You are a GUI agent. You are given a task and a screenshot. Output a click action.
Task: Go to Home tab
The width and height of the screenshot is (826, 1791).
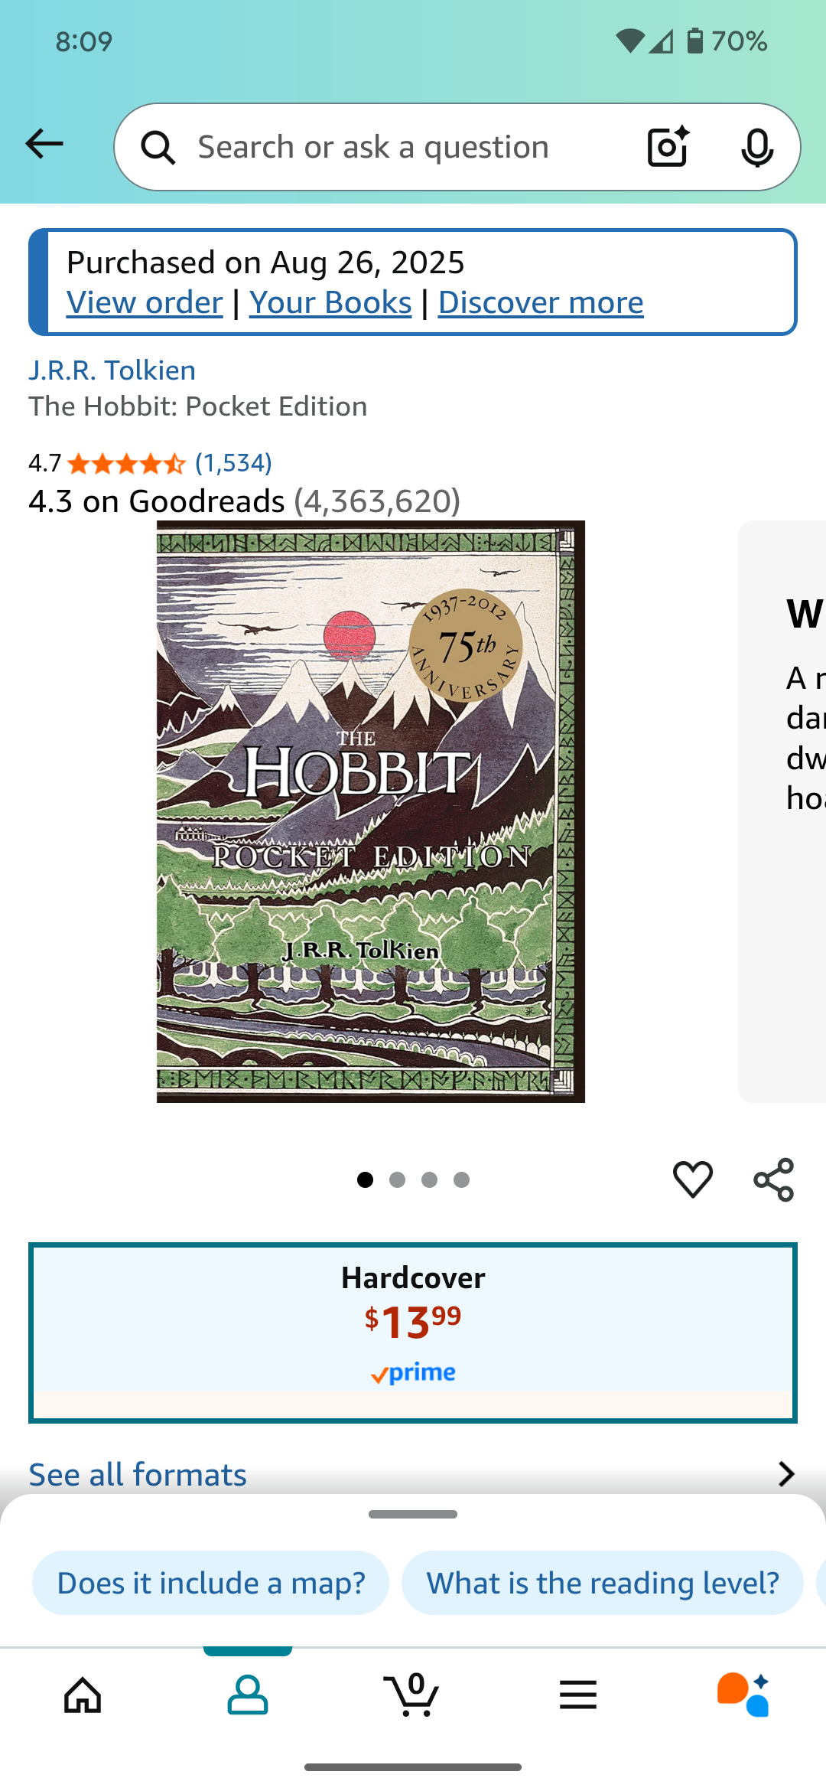(83, 1695)
